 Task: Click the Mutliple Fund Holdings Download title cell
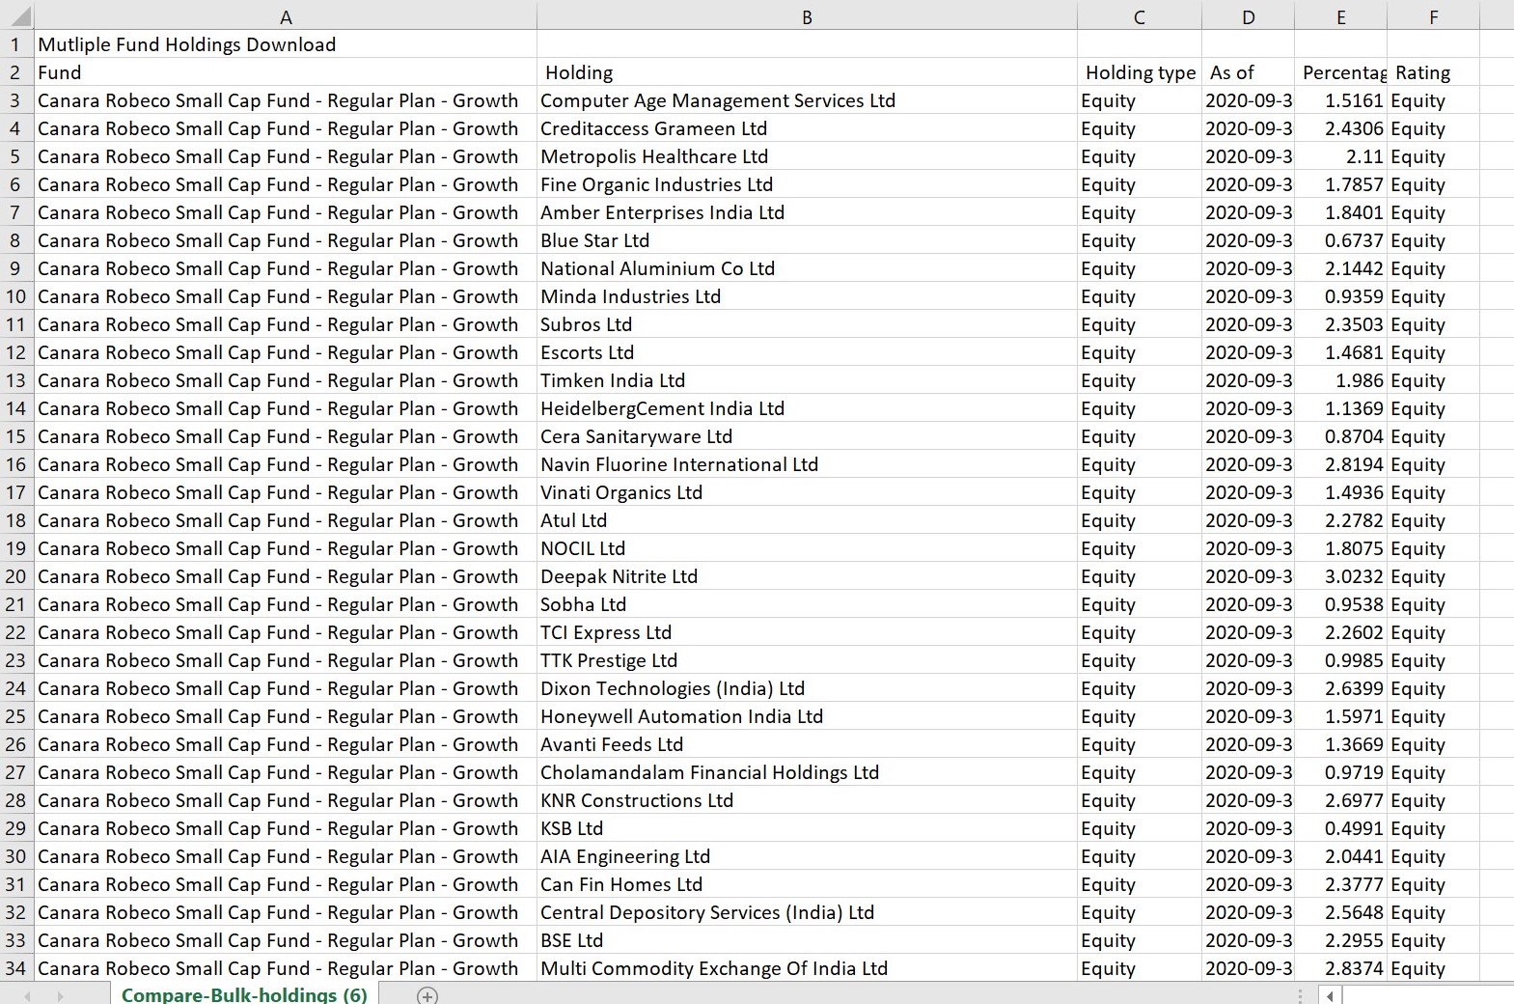tap(187, 44)
